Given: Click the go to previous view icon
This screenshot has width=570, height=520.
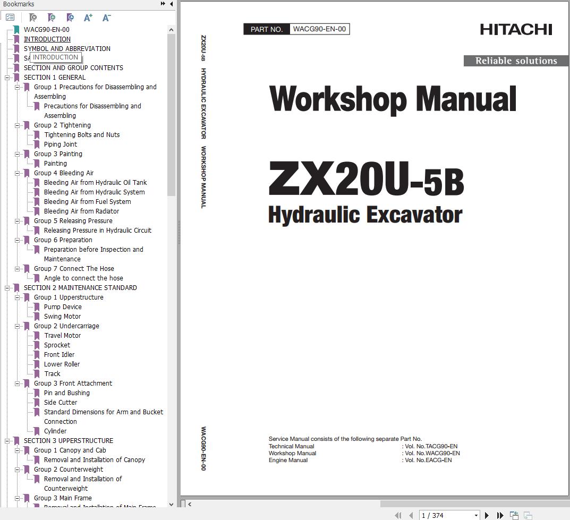Looking at the screenshot, I should coord(514,515).
